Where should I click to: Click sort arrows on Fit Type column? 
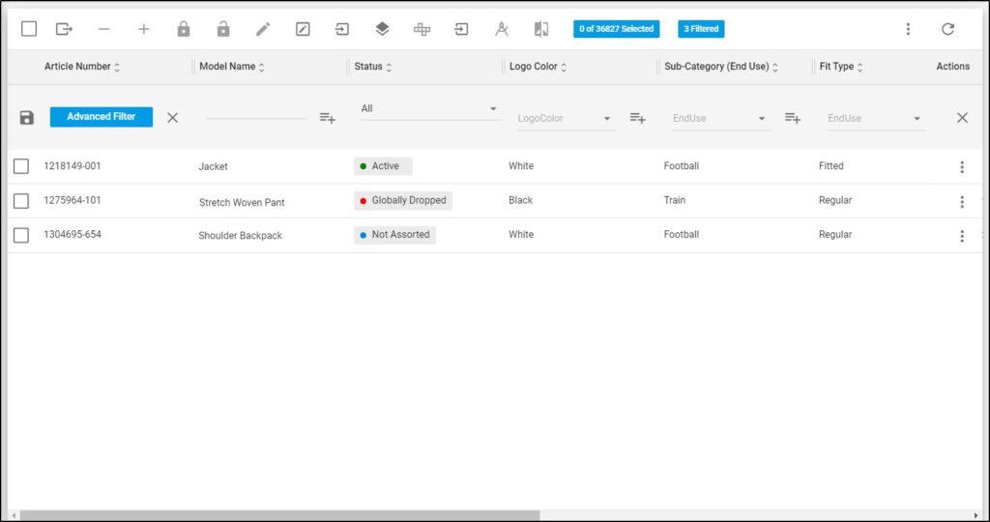(x=859, y=67)
